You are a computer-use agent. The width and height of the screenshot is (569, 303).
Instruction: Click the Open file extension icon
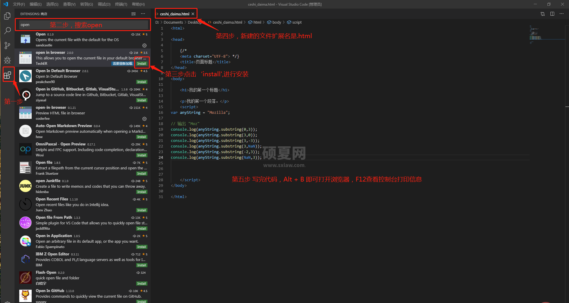point(25,168)
